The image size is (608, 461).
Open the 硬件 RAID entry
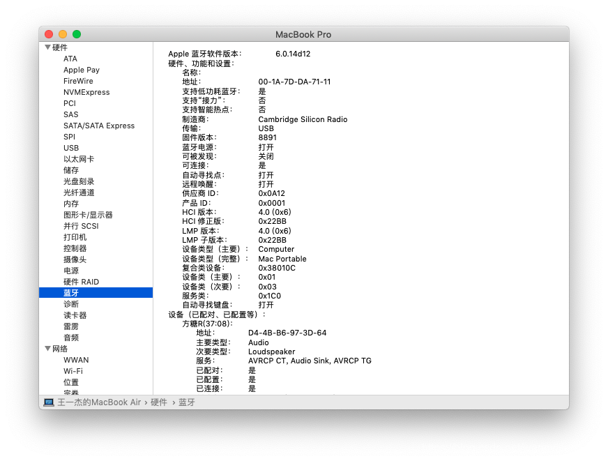click(x=81, y=282)
